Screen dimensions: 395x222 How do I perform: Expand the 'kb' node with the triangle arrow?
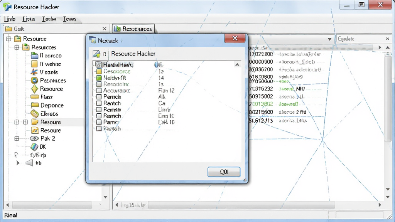[x=18, y=163]
